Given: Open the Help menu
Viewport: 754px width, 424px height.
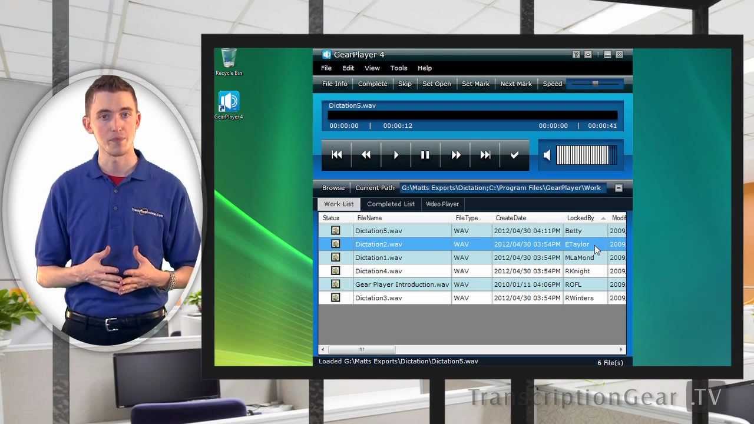Looking at the screenshot, I should coord(425,68).
